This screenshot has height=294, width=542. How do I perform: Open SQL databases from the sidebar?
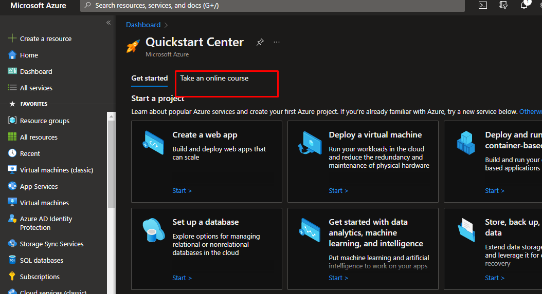[41, 260]
